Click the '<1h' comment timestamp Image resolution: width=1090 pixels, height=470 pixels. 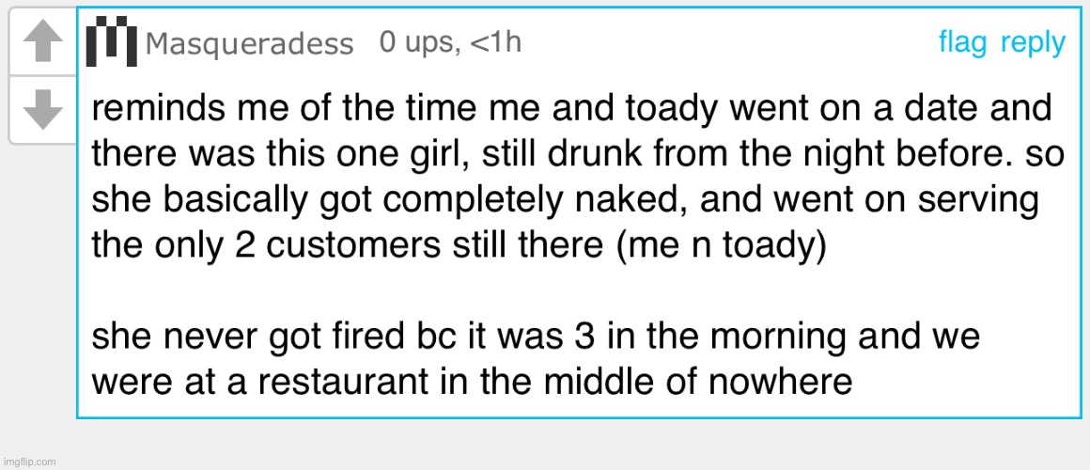pyautogui.click(x=495, y=43)
